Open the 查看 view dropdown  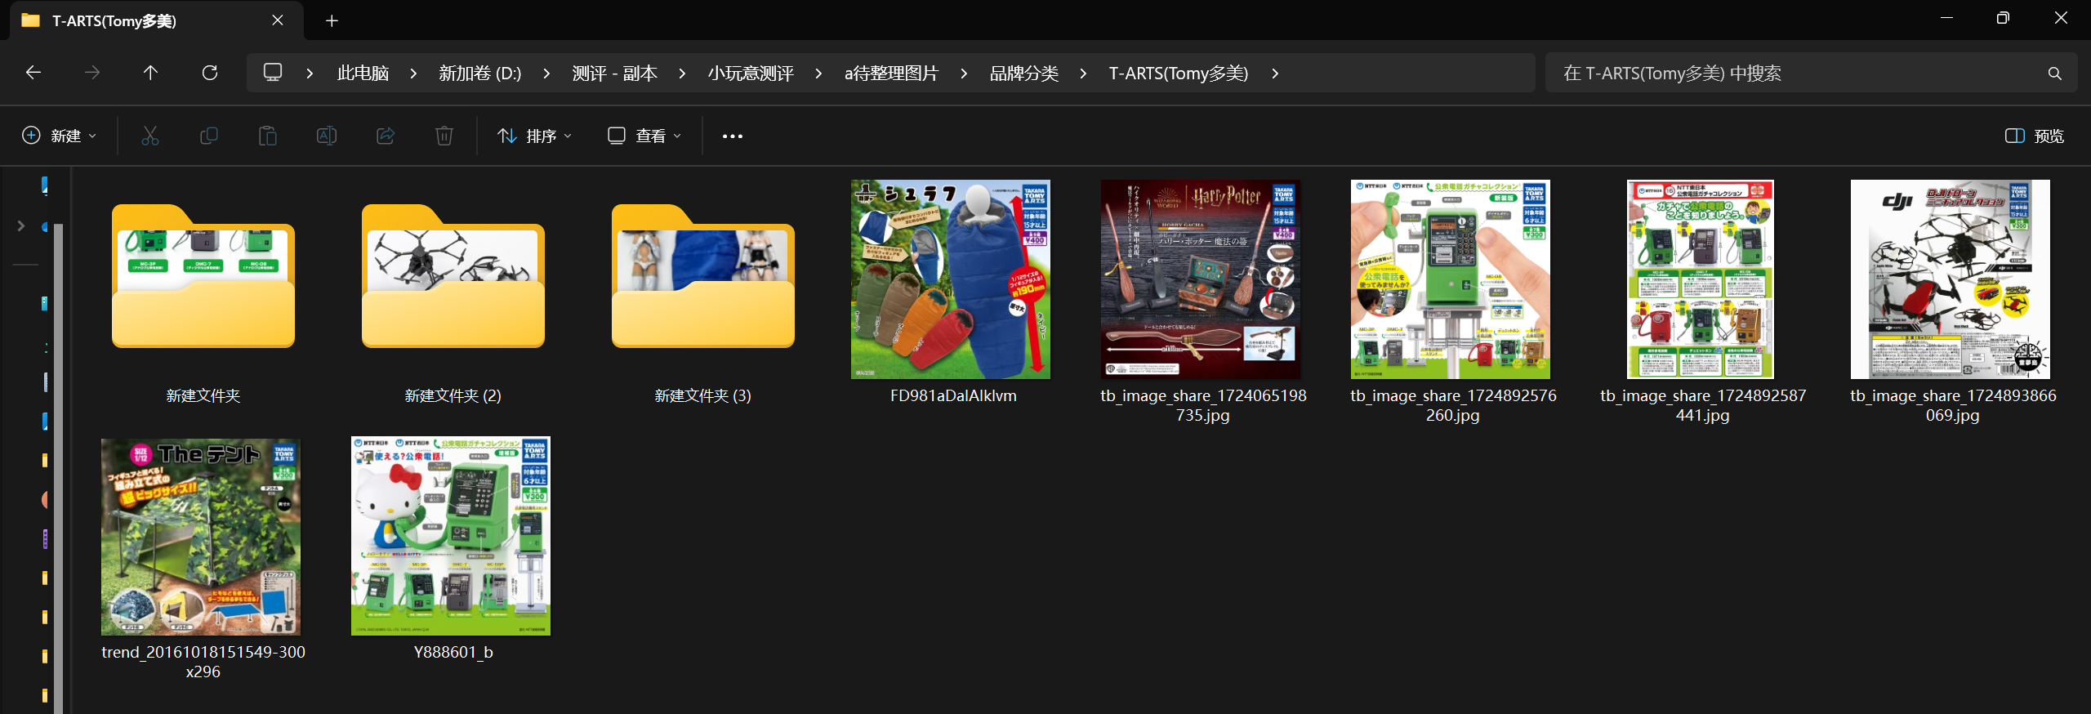point(644,136)
